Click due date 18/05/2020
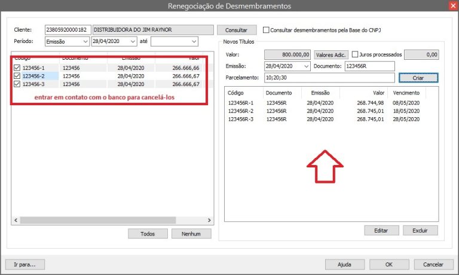 406,111
